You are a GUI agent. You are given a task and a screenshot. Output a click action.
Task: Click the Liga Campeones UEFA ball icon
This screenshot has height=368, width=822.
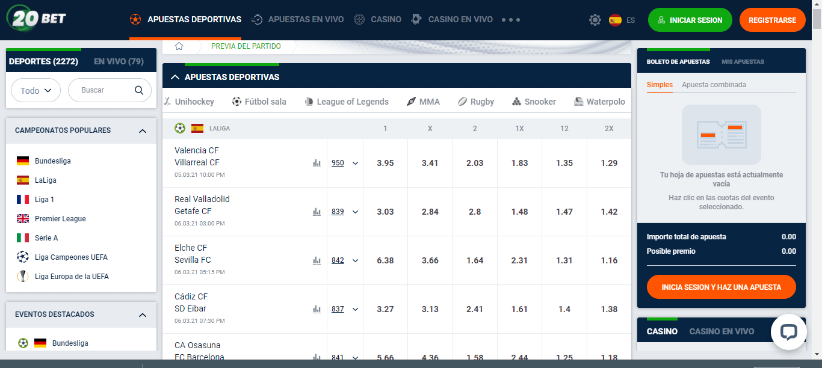[x=23, y=257]
